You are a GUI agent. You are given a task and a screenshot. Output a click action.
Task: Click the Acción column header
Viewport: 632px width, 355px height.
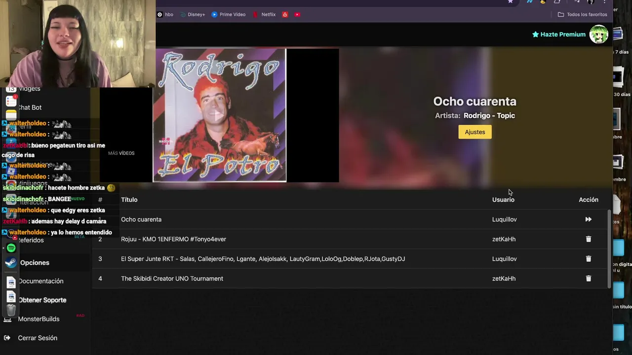588,200
